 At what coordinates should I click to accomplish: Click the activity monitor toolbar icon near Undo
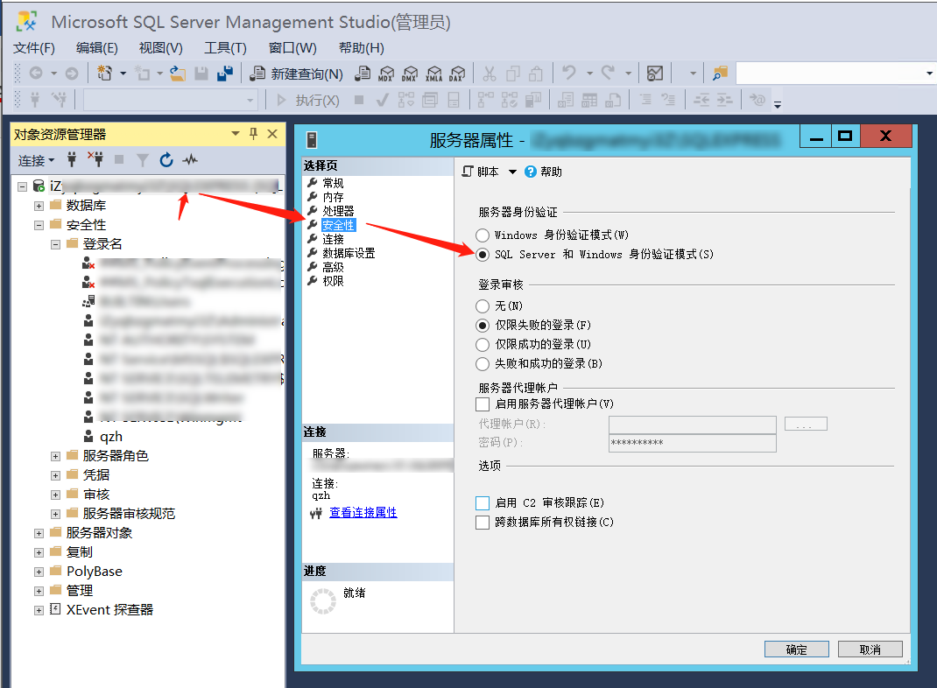click(655, 74)
